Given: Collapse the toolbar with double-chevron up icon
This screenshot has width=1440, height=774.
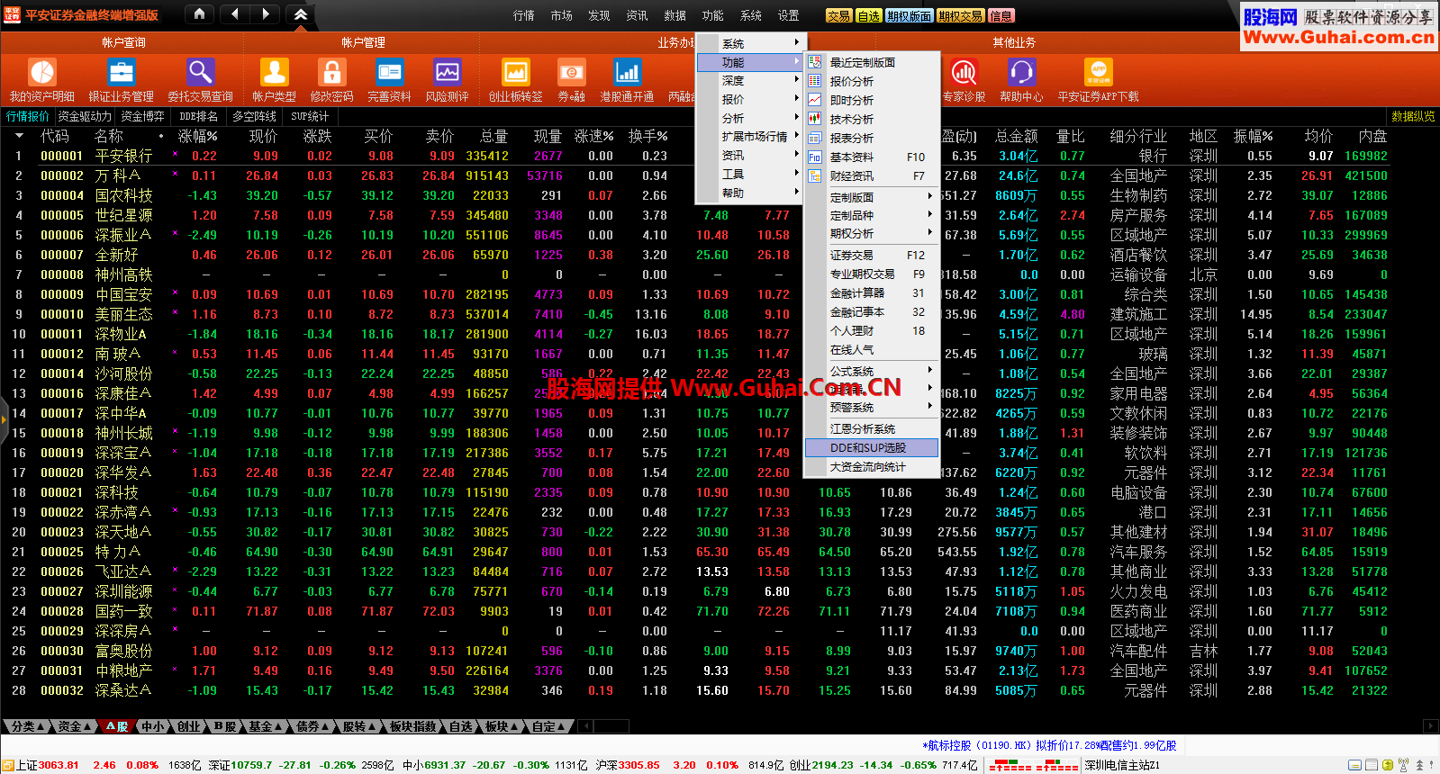Looking at the screenshot, I should (x=301, y=14).
